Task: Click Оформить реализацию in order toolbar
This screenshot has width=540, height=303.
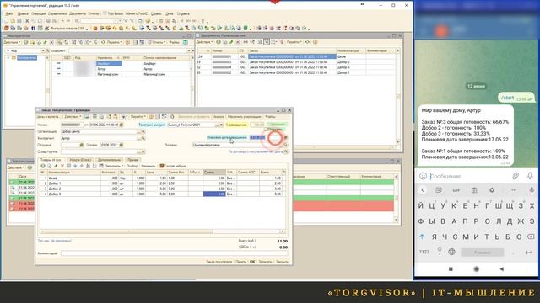Action: click(x=245, y=117)
